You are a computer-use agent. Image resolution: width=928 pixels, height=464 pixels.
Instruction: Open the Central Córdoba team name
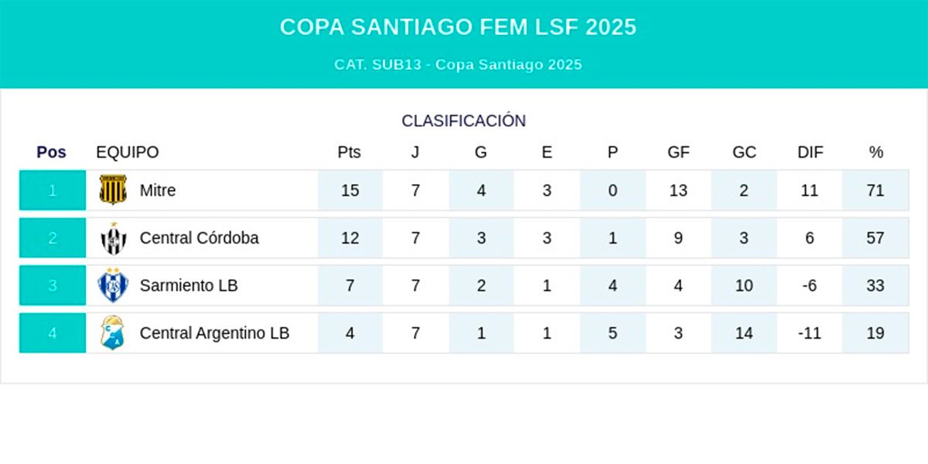[199, 238]
